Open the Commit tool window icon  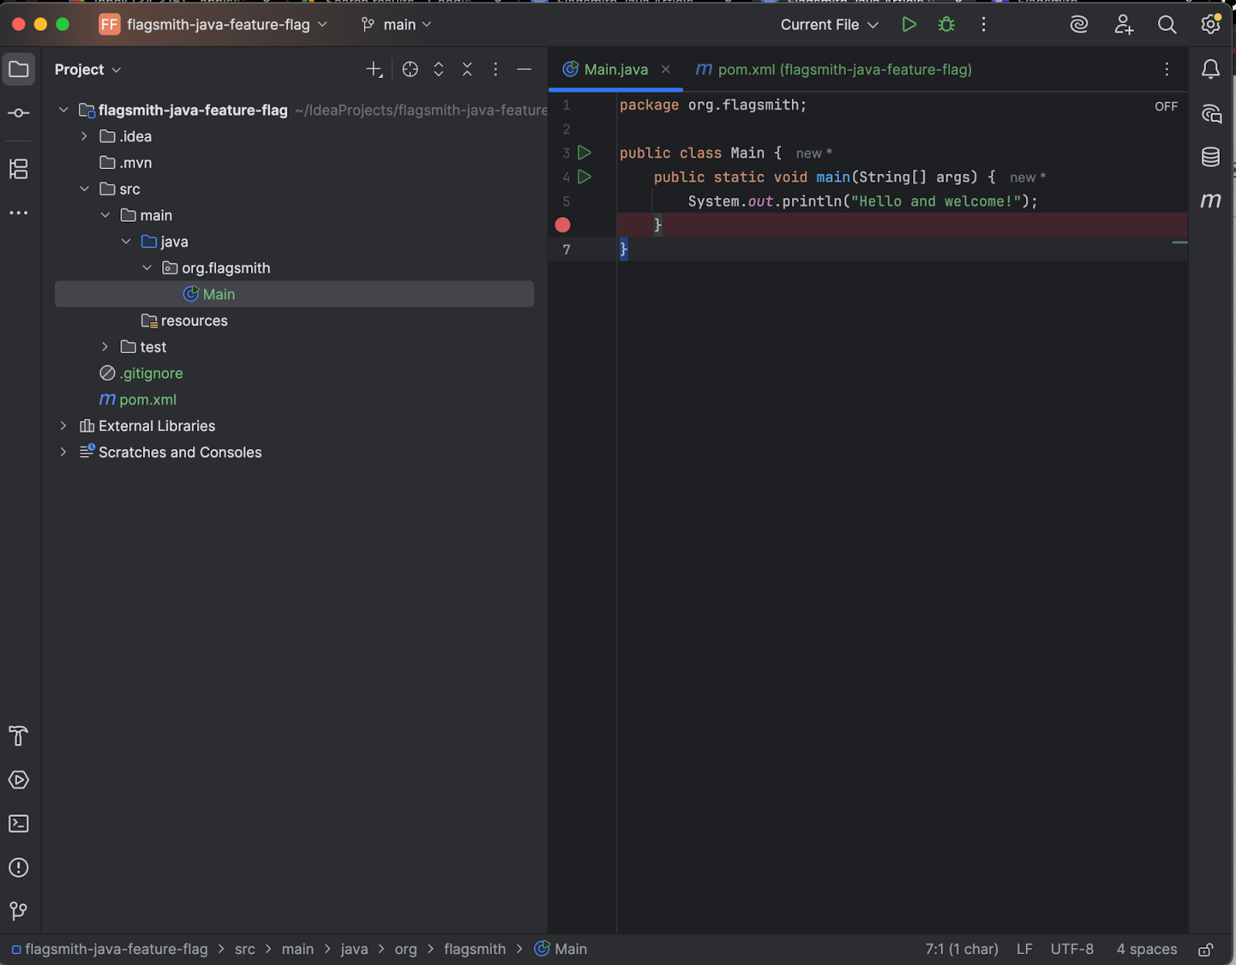coord(19,114)
